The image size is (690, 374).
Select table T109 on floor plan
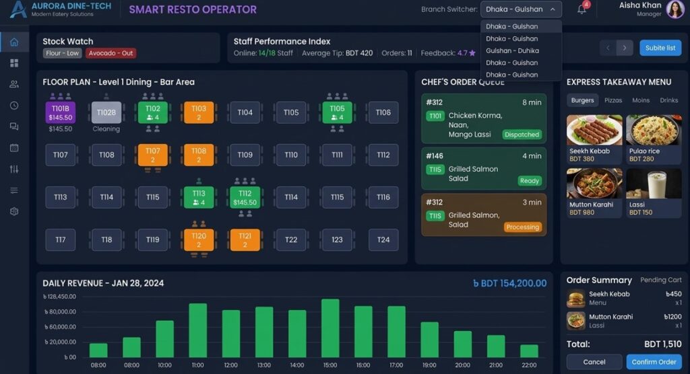tap(245, 155)
